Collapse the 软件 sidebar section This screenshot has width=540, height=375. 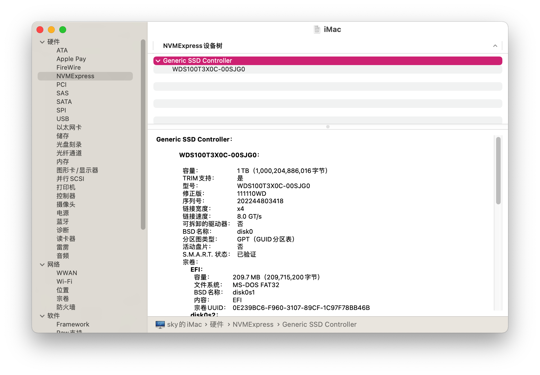point(42,316)
